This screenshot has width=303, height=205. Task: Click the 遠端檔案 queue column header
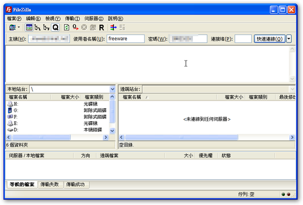pos(109,156)
